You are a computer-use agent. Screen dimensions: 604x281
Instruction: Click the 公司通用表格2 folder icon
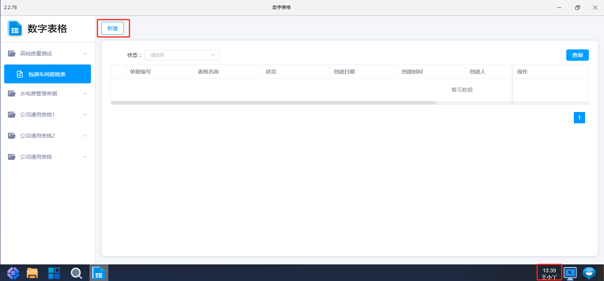(x=12, y=136)
